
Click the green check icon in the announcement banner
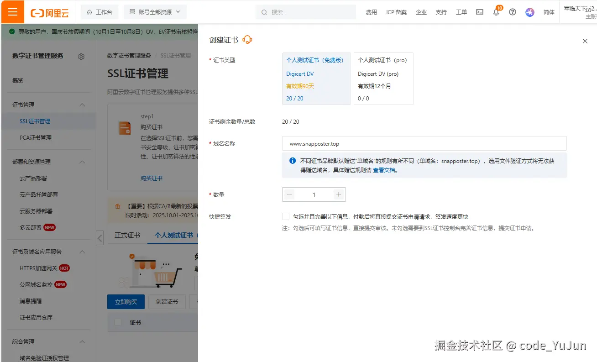[12, 31]
